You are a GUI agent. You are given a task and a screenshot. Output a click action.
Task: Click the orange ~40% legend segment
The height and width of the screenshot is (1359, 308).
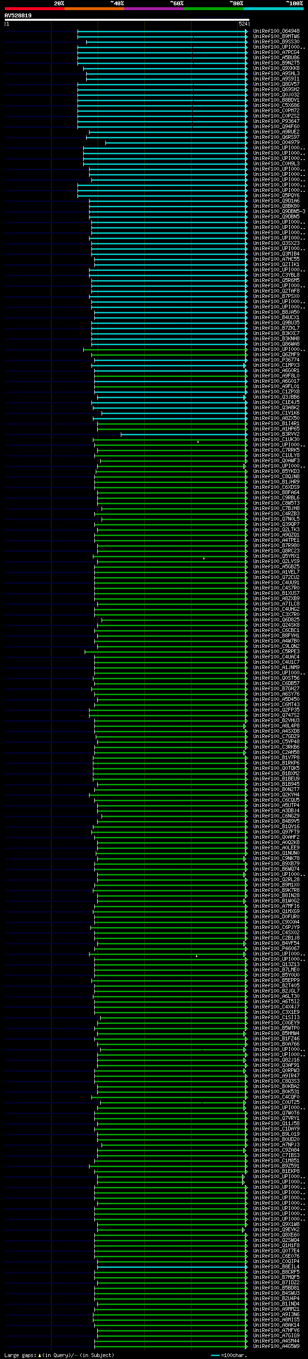tap(94, 9)
